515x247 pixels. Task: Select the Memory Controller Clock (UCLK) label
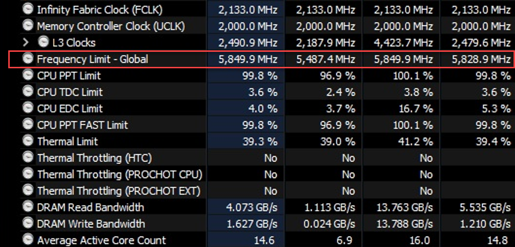tap(111, 26)
